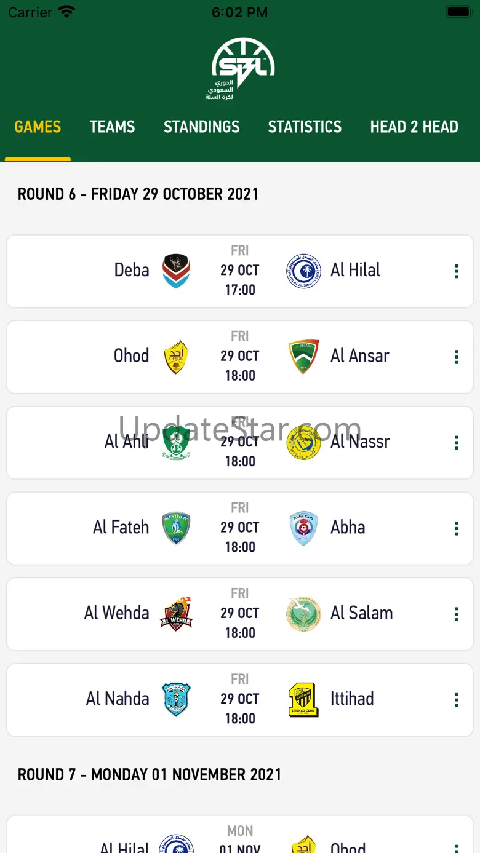The height and width of the screenshot is (853, 480).
Task: Expand more options for Al Ahli match
Action: 456,443
